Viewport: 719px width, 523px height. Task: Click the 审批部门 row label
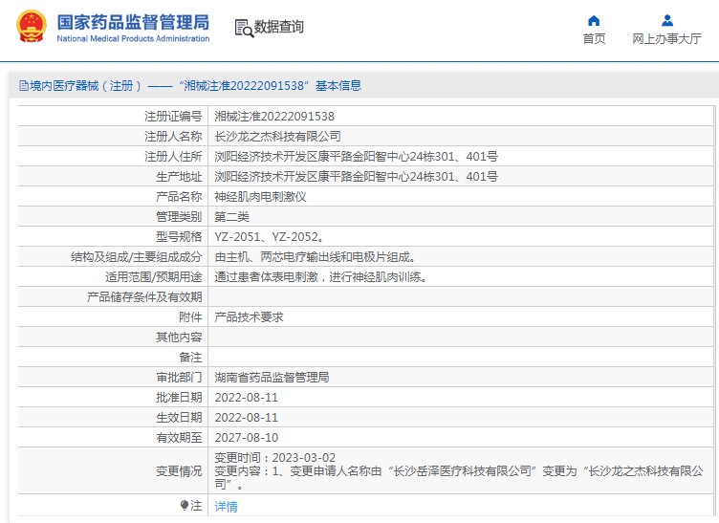(179, 378)
